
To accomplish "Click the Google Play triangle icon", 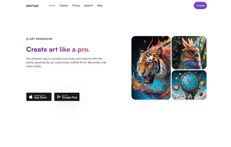I will point(59,97).
